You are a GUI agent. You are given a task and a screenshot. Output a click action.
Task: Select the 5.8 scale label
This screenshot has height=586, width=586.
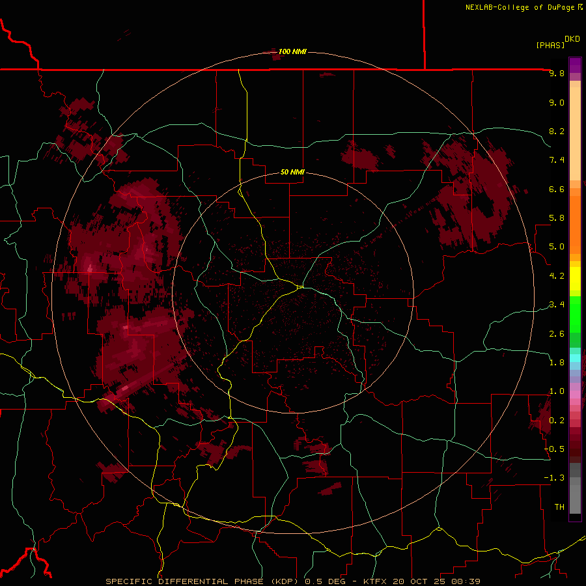pyautogui.click(x=557, y=218)
